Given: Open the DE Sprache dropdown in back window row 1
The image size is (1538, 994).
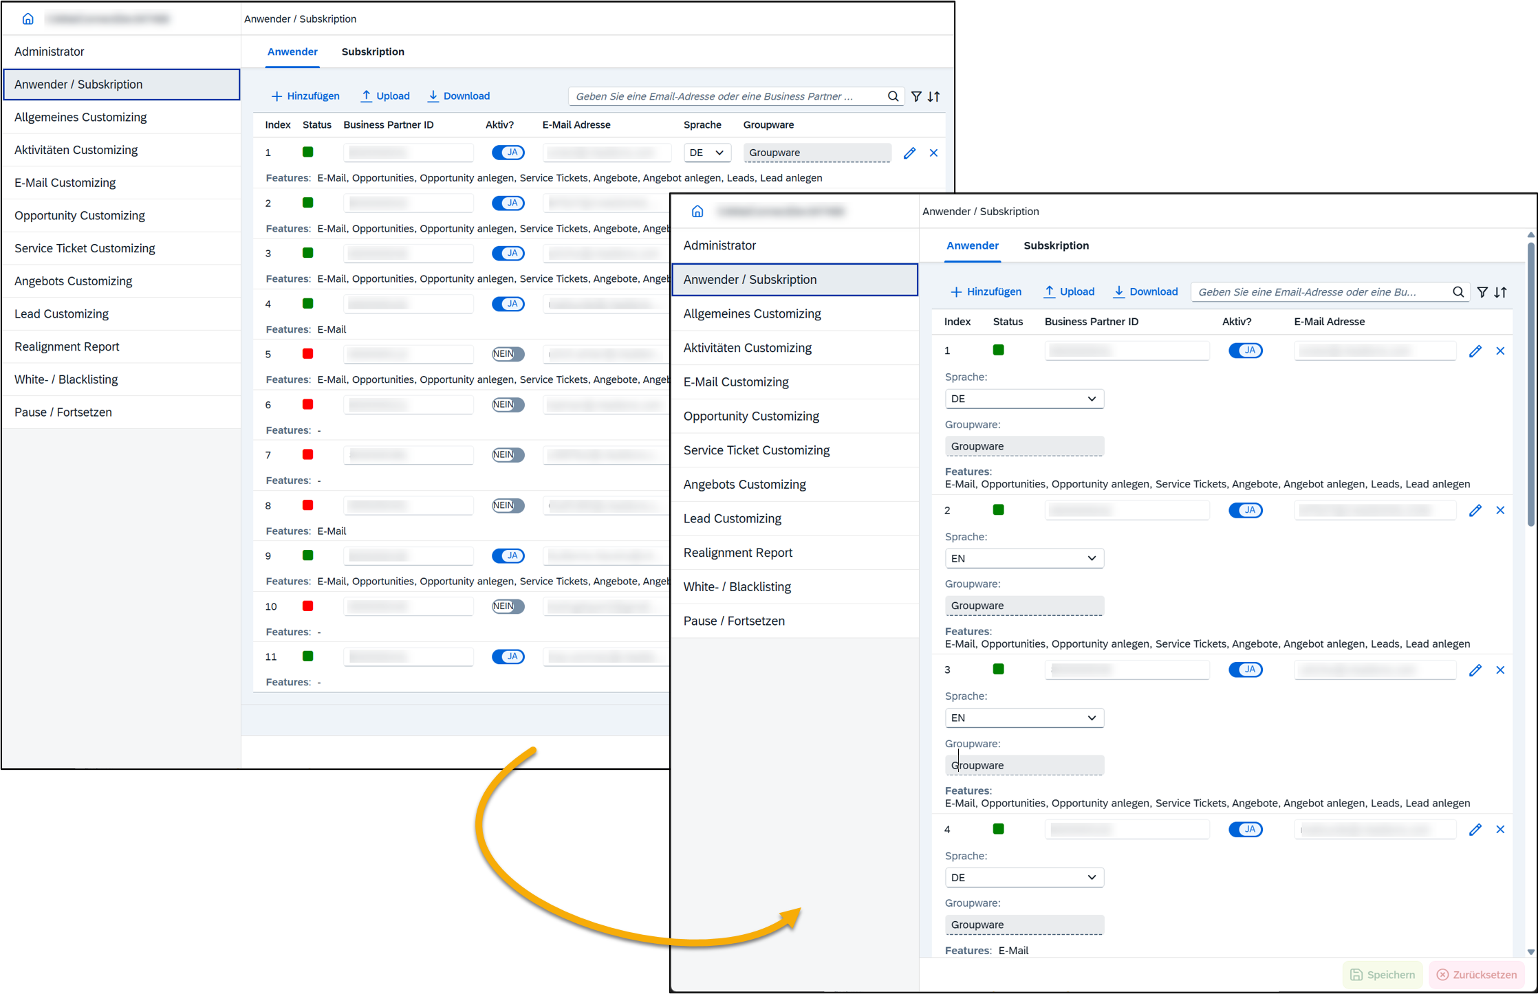Looking at the screenshot, I should coord(706,153).
